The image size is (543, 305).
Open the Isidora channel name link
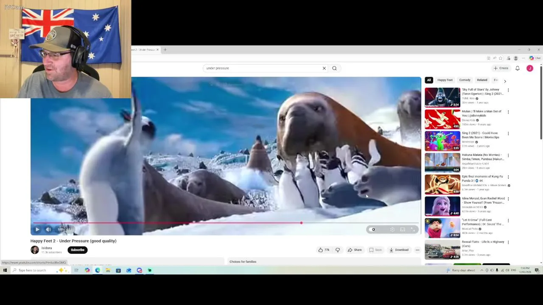47,248
